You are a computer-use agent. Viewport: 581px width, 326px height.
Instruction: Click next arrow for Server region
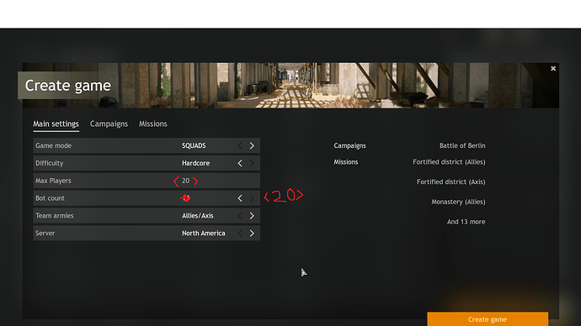click(252, 234)
